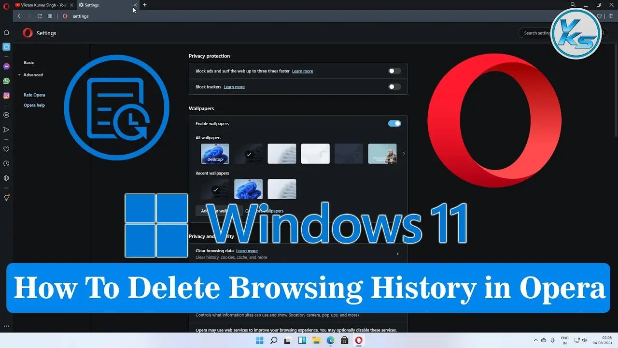Screen dimensions: 618x348
Task: Toggle Block ads switch
Action: click(x=394, y=71)
